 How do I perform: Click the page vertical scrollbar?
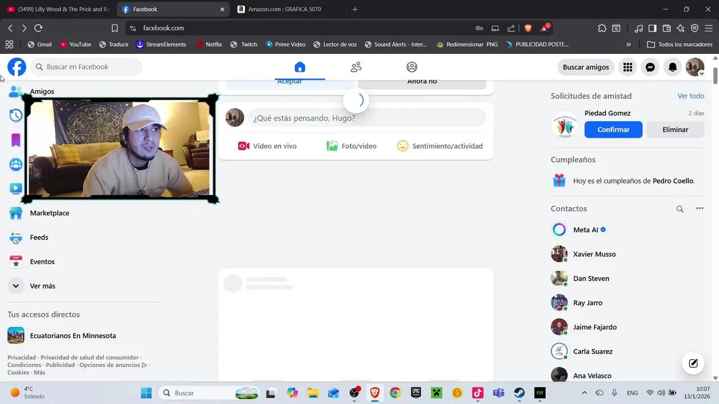[715, 76]
